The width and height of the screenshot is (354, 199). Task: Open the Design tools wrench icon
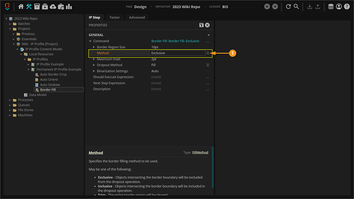click(x=29, y=6)
